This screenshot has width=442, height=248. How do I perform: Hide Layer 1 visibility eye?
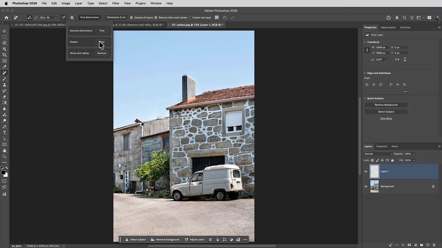366,171
